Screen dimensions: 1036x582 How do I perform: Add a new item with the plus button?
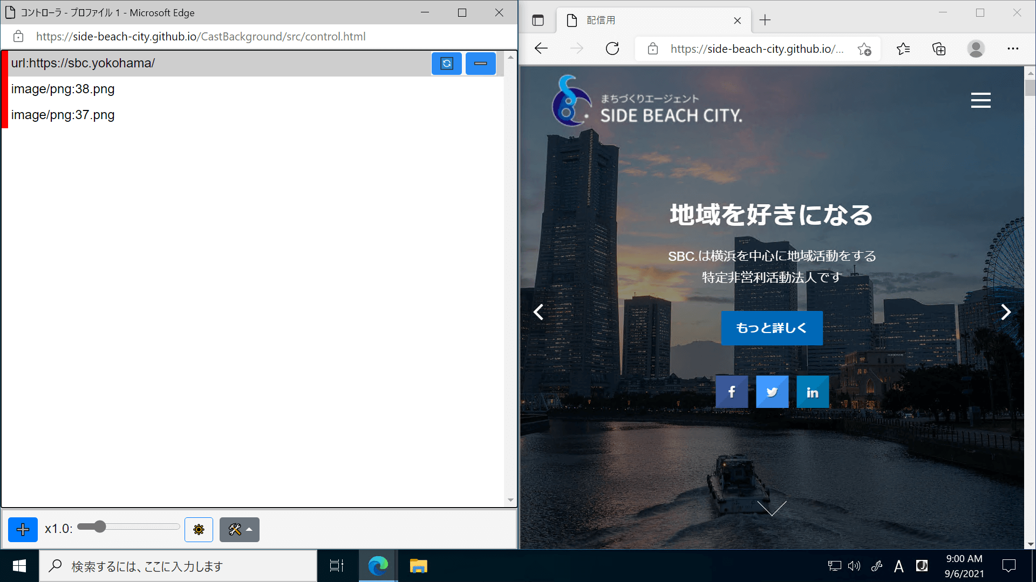(23, 529)
